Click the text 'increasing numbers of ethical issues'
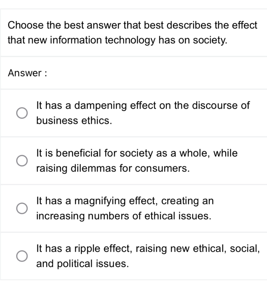The width and height of the screenshot is (267, 284). (x=124, y=216)
